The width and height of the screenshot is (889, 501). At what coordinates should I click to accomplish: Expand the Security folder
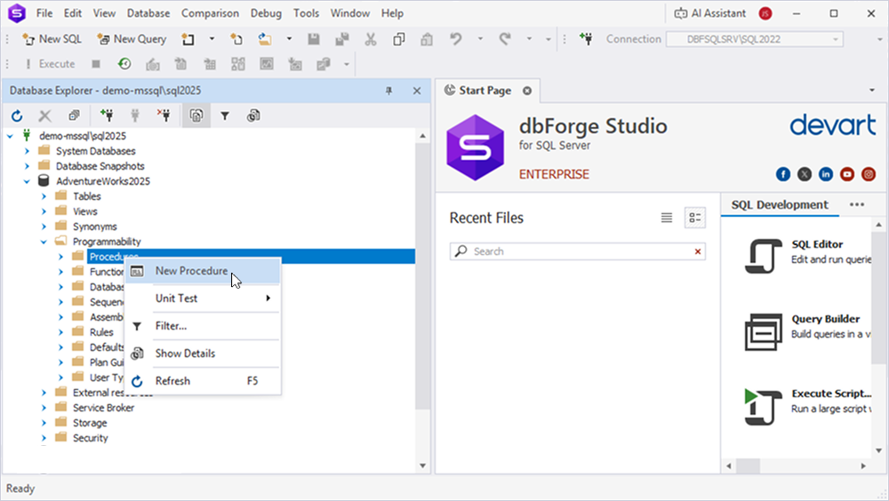pos(44,438)
